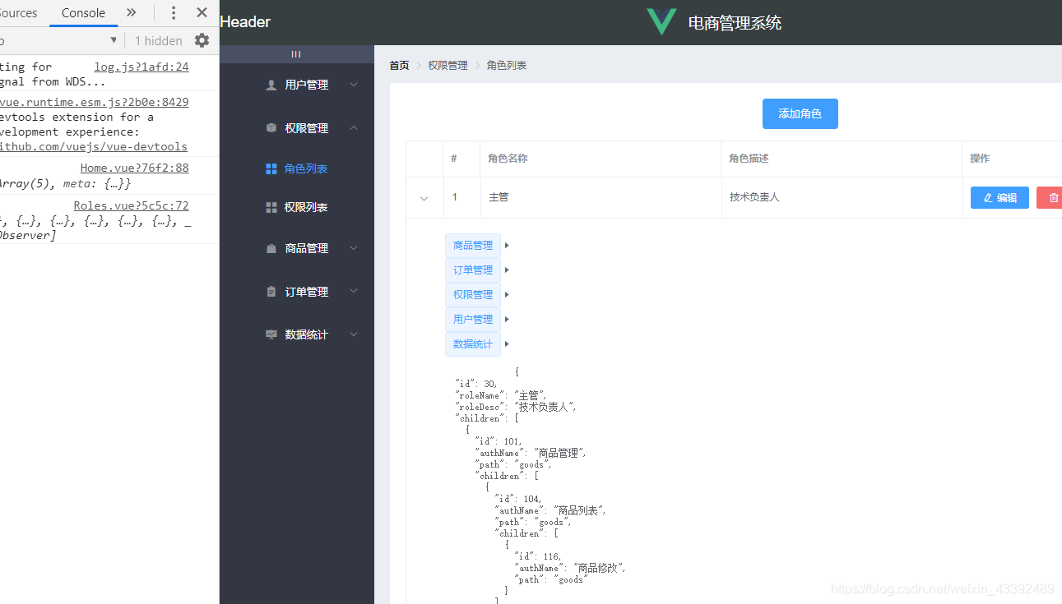The width and height of the screenshot is (1062, 604).
Task: Collapse the 主管 row expand chevron
Action: point(424,198)
